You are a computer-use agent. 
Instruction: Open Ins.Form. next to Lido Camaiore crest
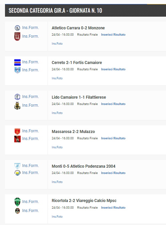31,97
